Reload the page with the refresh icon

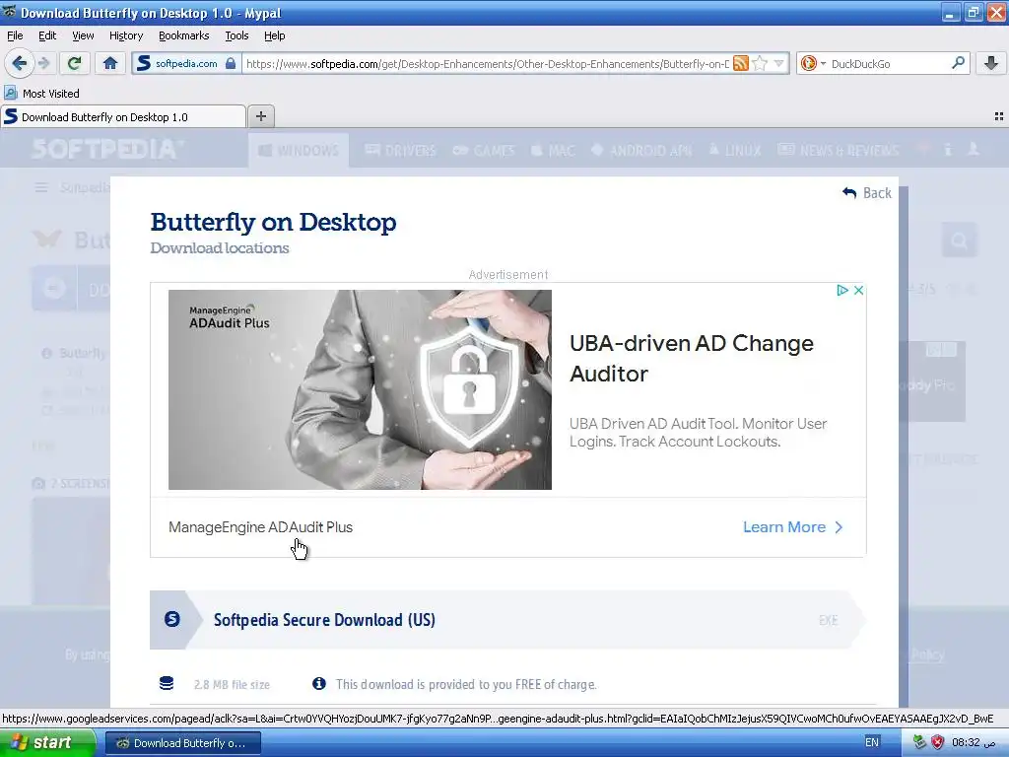click(x=75, y=63)
